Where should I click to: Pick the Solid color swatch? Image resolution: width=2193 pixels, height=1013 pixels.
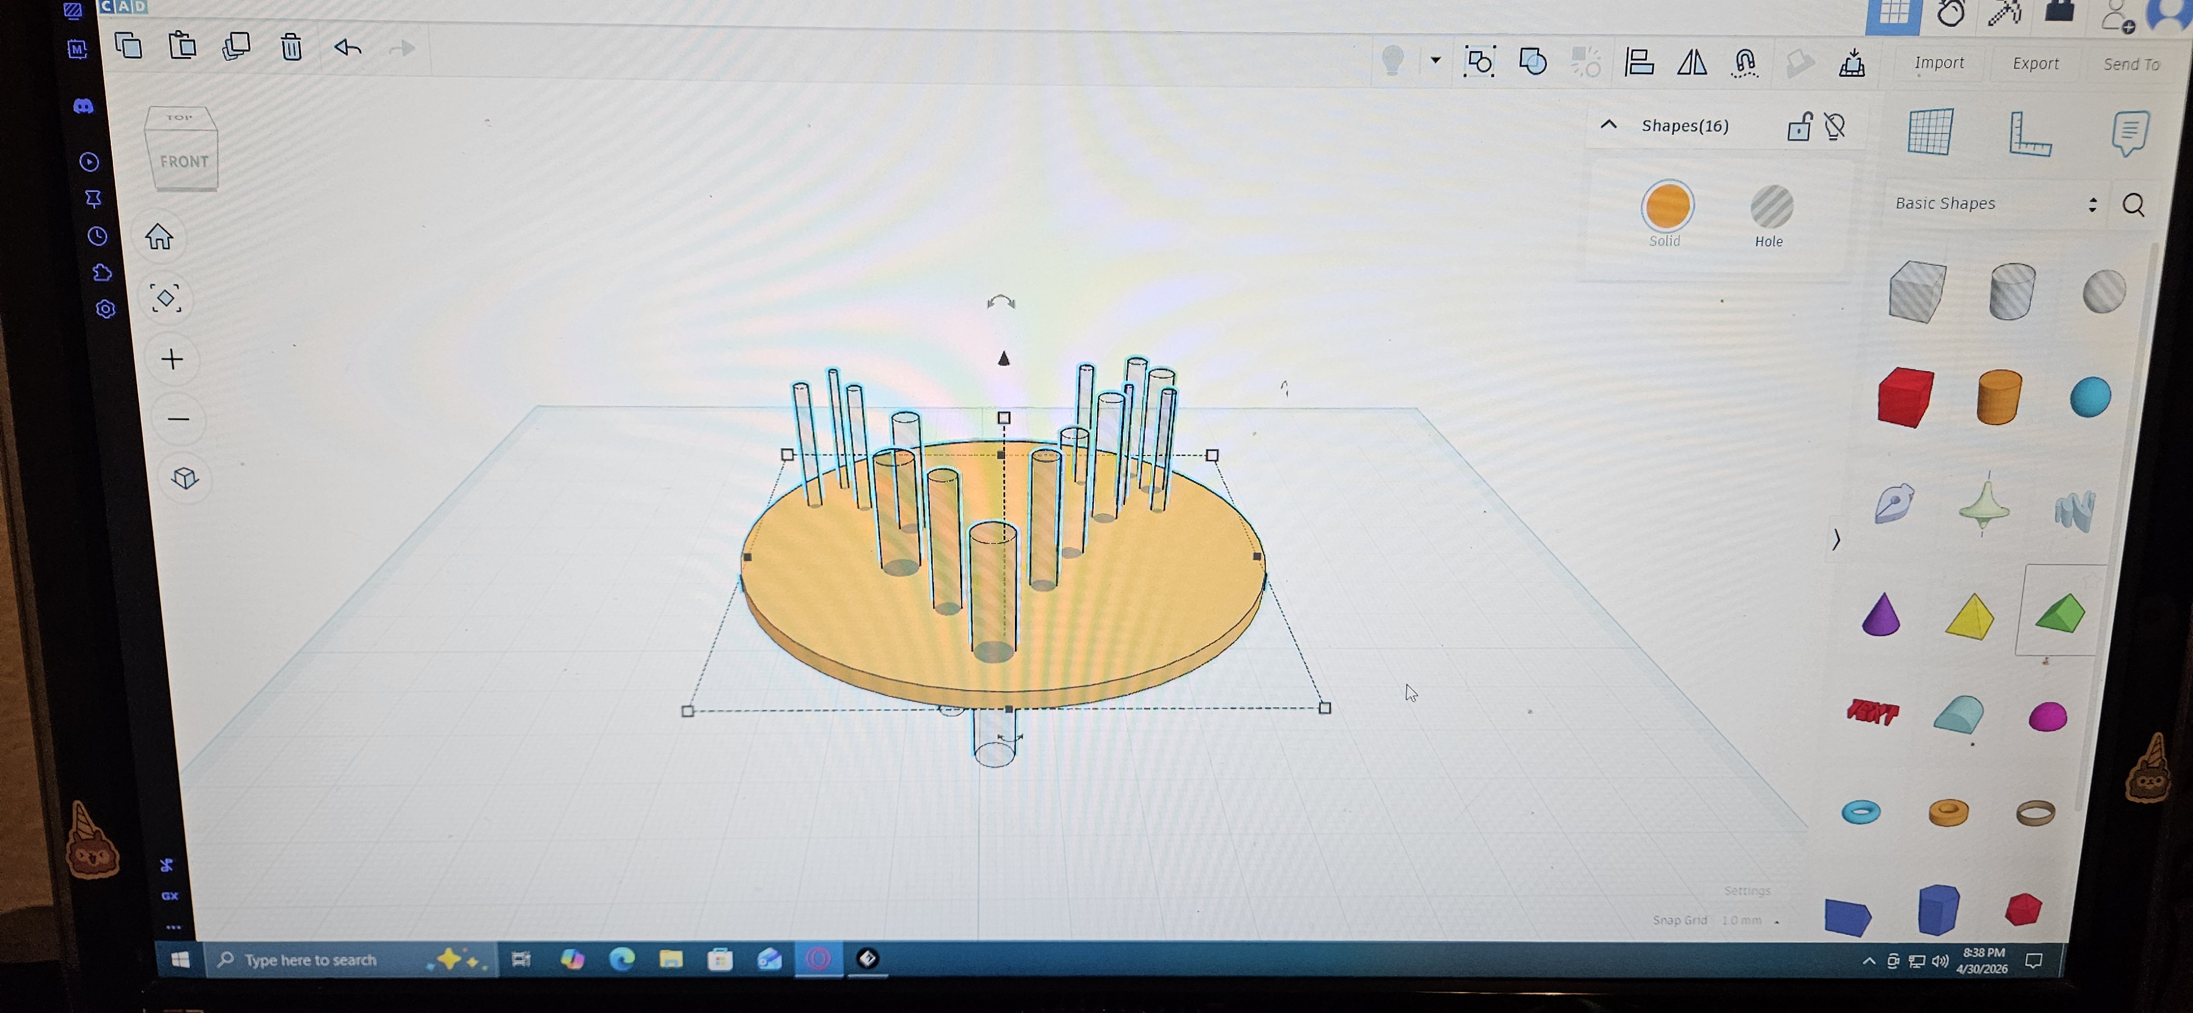tap(1667, 206)
